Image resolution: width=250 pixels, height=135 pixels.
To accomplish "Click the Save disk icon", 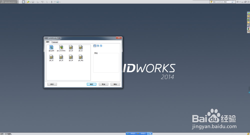I will pos(33,2).
